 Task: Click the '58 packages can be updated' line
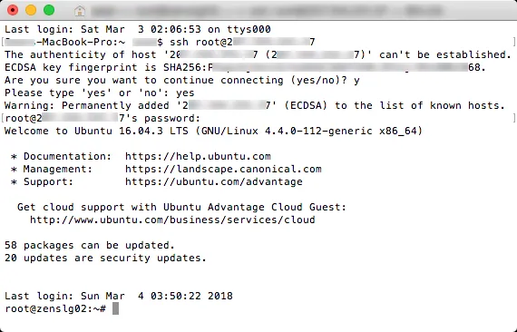click(90, 245)
